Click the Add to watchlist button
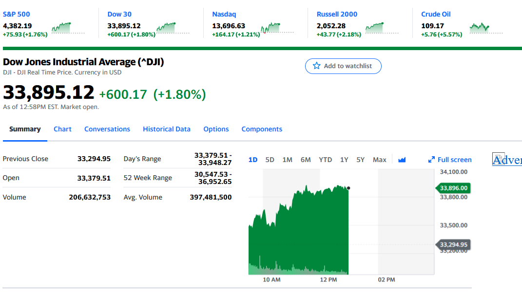This screenshot has height=292, width=522. click(343, 66)
